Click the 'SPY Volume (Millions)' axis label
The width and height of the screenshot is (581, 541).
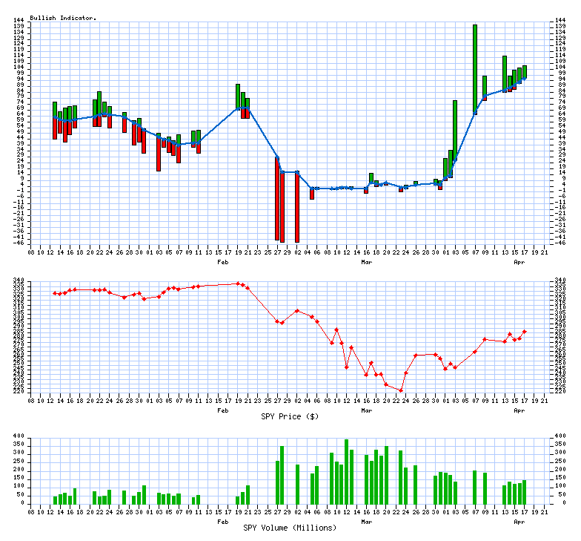click(x=290, y=528)
